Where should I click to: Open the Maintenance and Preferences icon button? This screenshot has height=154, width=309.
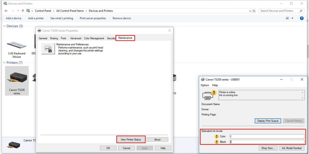pos(48,49)
